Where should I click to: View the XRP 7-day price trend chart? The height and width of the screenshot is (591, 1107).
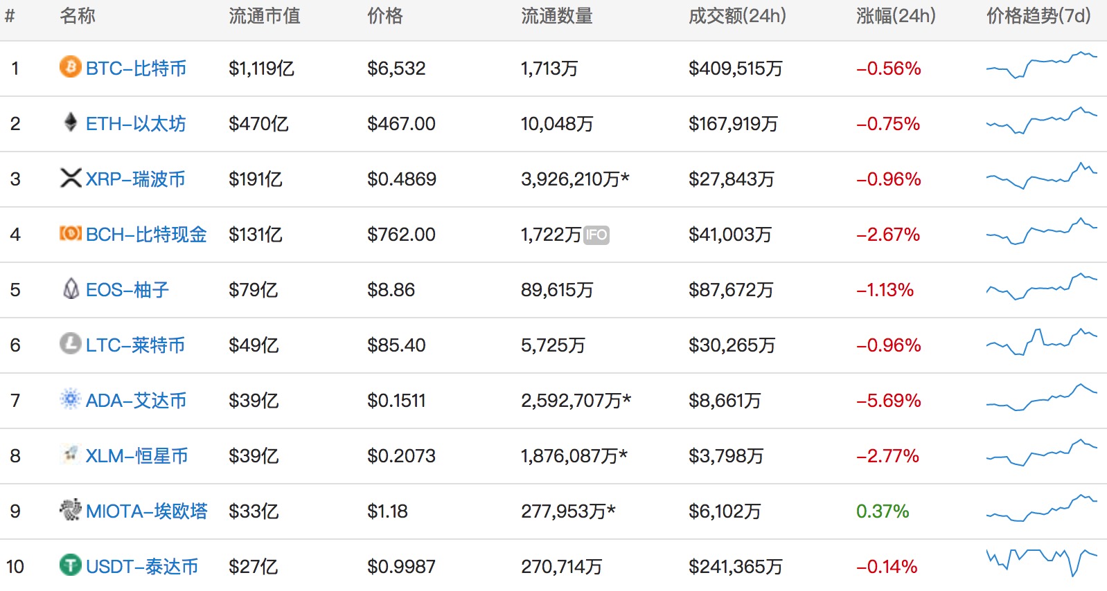point(1042,176)
